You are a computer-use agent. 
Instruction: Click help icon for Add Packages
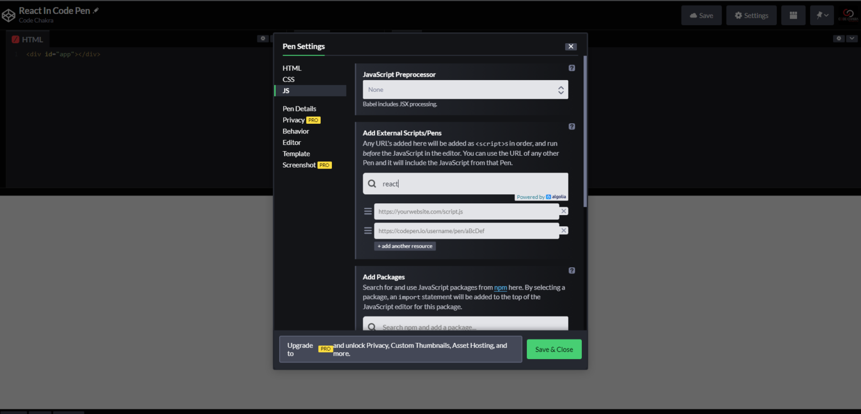tap(572, 271)
